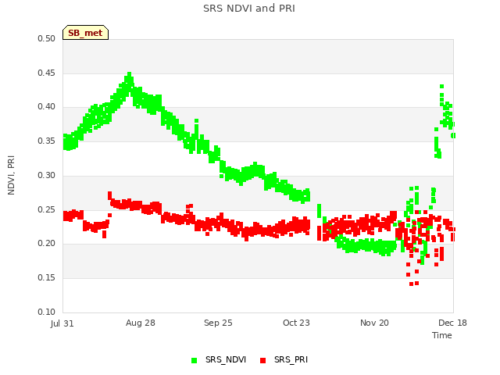Click the NDVI peak point near 0.45
This screenshot has height=375, width=500.
coord(129,74)
